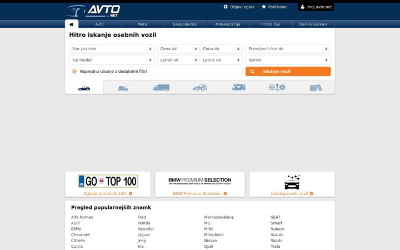Open the Alfa Romeo brand link
This screenshot has height=250, width=400.
82,217
